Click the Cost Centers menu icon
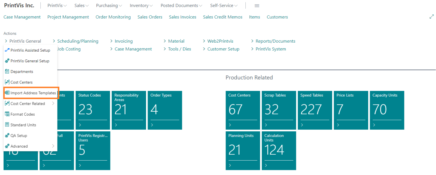The height and width of the screenshot is (175, 436). coord(7,82)
